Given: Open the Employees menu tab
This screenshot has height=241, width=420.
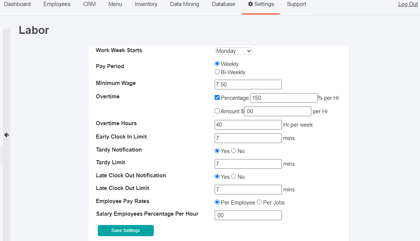Looking at the screenshot, I should click(57, 4).
